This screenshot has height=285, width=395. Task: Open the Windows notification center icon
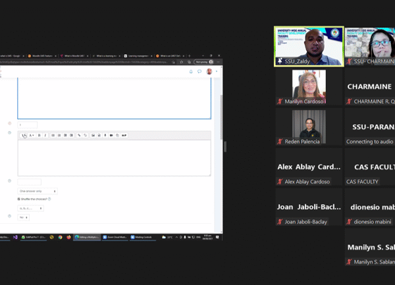(x=217, y=237)
